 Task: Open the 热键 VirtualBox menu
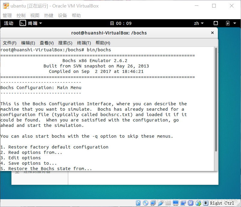(49, 15)
